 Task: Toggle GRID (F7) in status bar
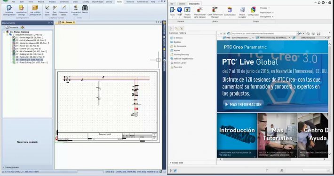click(x=110, y=171)
